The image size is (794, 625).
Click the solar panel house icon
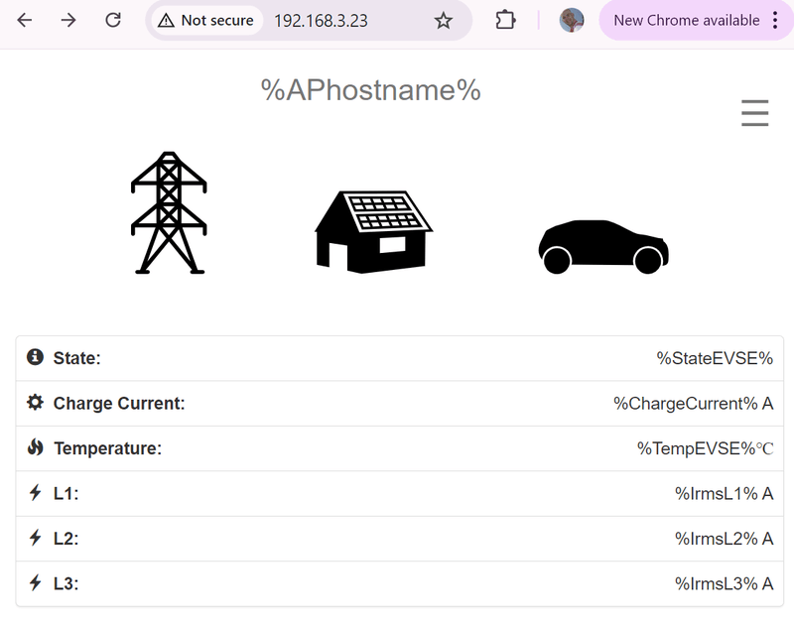(373, 230)
